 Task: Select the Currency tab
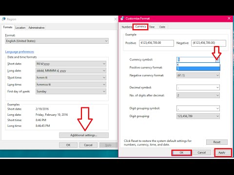(x=140, y=27)
